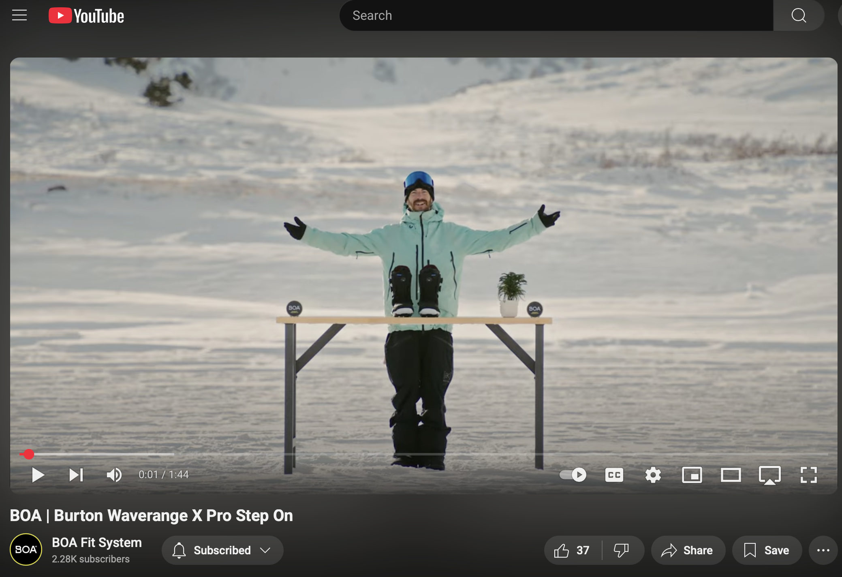
Task: Open the video settings gear
Action: [x=653, y=475]
